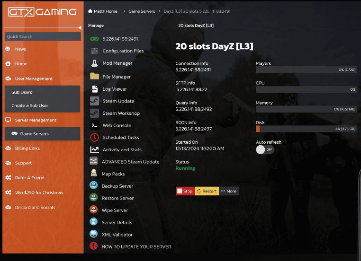Go to Game Servers breadcrumb link
This screenshot has width=361, height=261.
142,11
